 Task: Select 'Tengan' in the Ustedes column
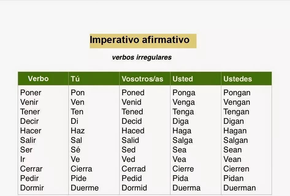[236, 112]
